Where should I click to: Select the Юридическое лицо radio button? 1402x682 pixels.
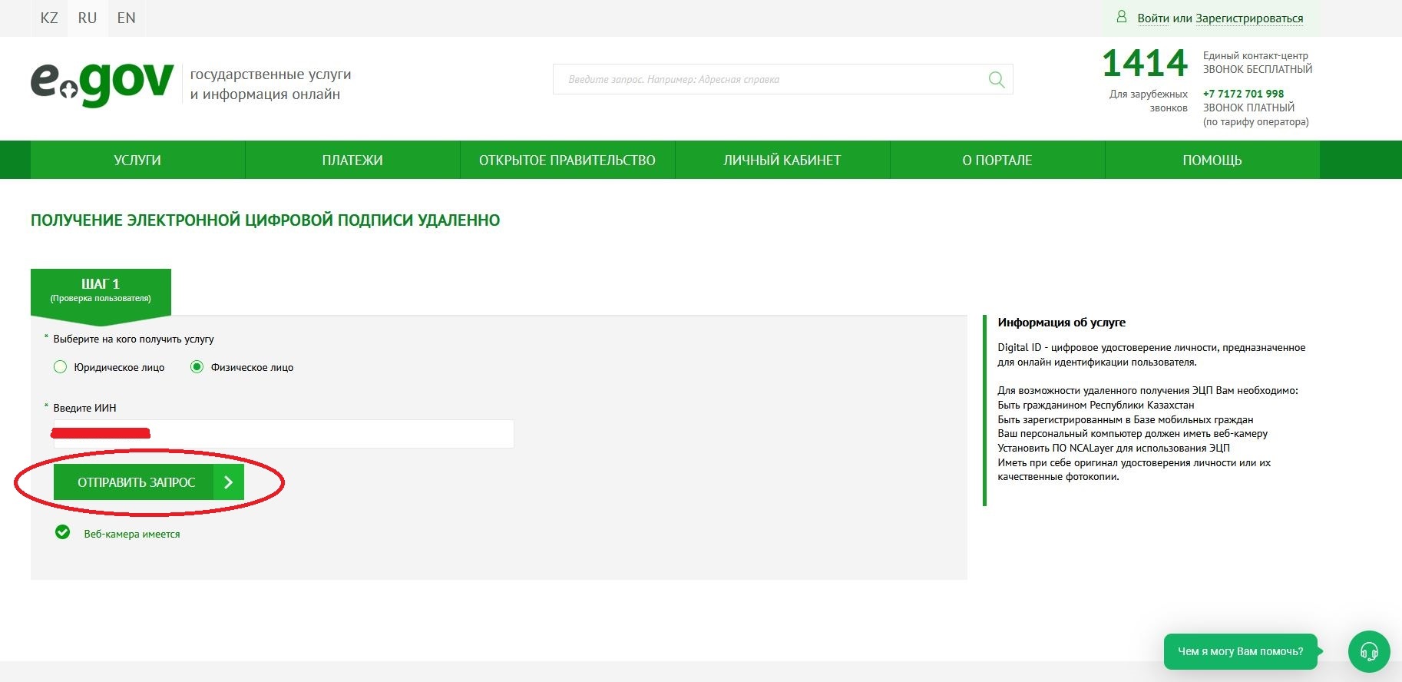tap(61, 367)
